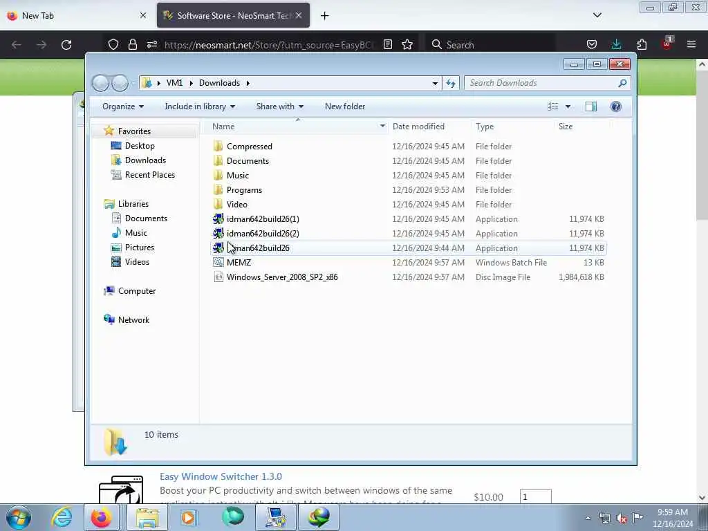Open the Firefox hamburger menu
The width and height of the screenshot is (708, 531).
coord(691,44)
